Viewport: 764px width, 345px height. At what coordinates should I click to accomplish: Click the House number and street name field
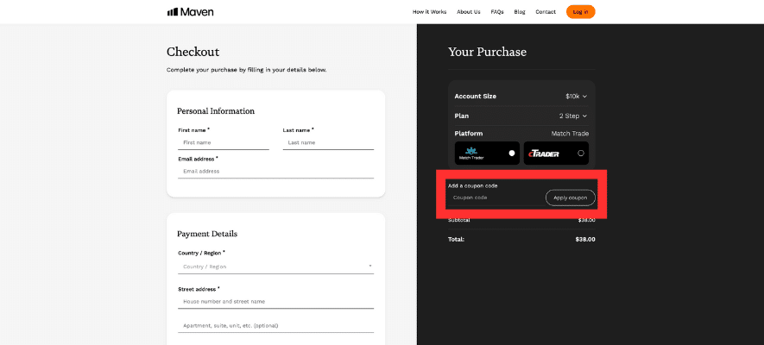(x=275, y=302)
